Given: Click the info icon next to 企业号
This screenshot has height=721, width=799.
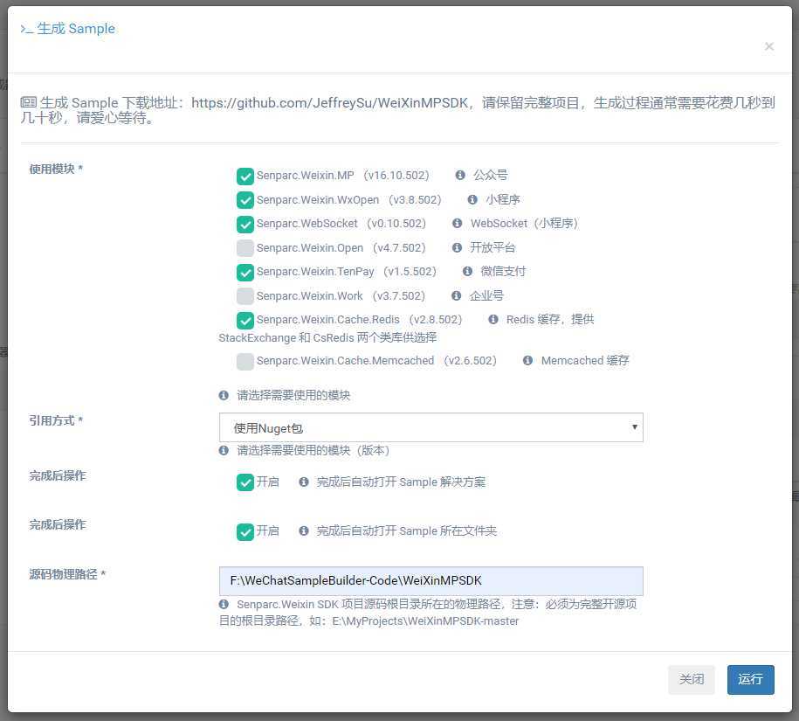Looking at the screenshot, I should point(456,295).
